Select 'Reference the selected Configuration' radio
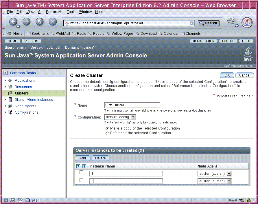The height and width of the screenshot is (204, 258). (107, 133)
